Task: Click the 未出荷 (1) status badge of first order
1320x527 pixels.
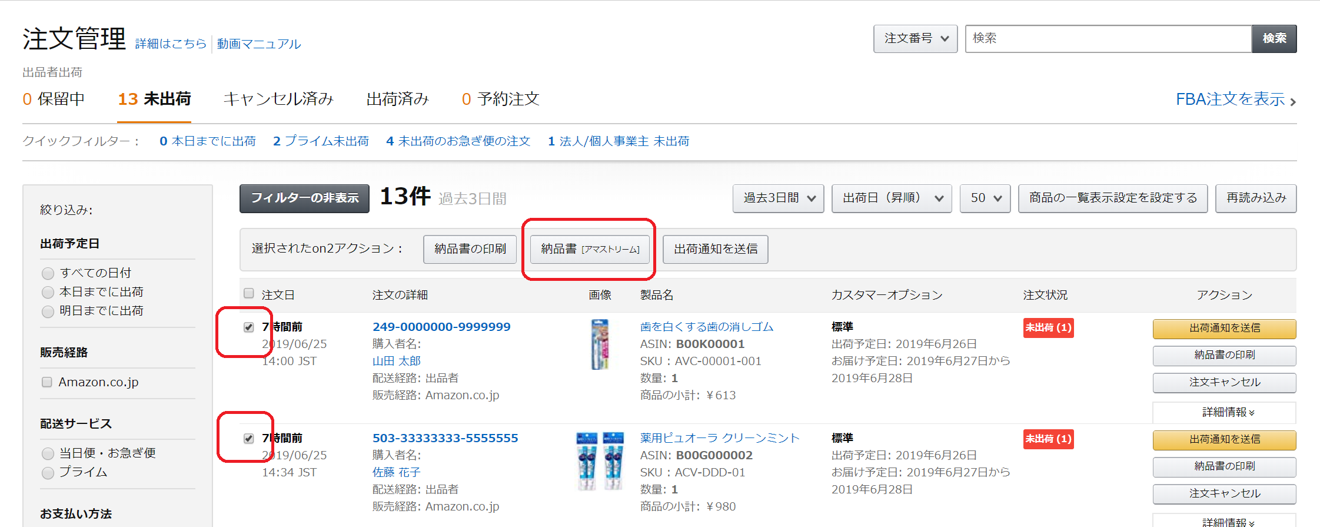Action: [x=1048, y=327]
